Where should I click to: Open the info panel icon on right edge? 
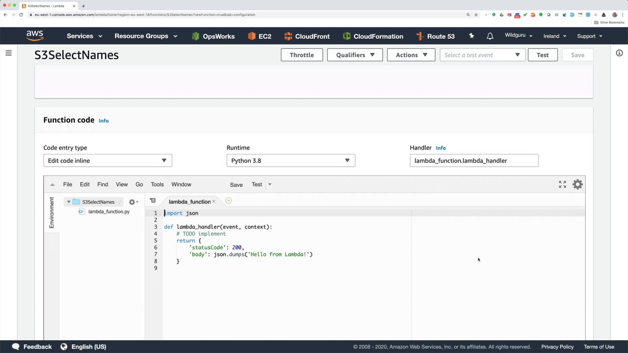click(619, 53)
